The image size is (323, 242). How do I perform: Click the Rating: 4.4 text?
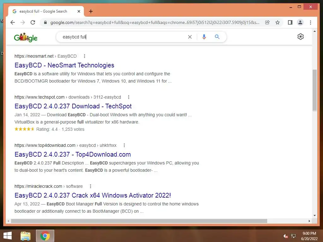[x=47, y=129]
